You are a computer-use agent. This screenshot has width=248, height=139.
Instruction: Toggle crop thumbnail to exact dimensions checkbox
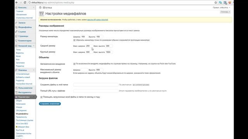click(x=74, y=40)
